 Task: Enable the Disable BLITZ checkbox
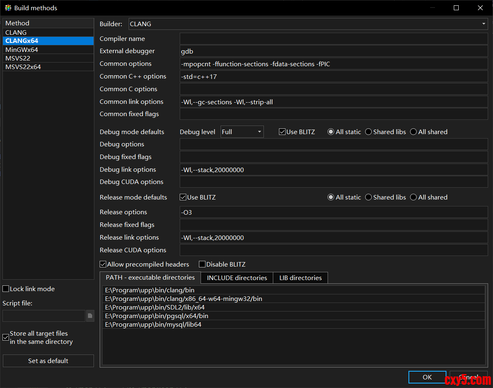(202, 265)
